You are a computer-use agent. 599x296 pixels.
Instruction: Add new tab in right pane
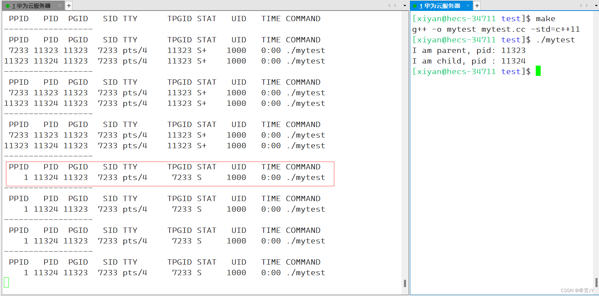click(477, 6)
